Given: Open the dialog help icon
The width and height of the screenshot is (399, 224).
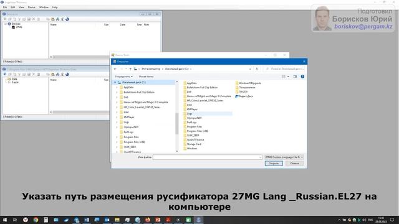Looking at the screenshot, I should point(302,77).
